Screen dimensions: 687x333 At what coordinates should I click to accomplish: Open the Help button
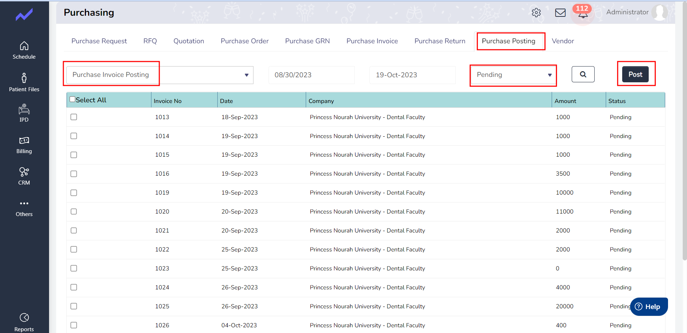tap(649, 307)
